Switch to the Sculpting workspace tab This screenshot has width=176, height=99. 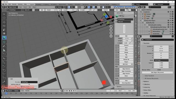click(46, 4)
